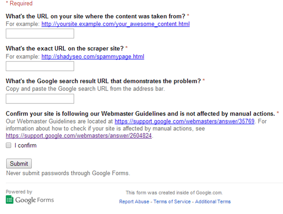This screenshot has width=283, height=214.
Task: Follow the shadyseo.com spammypage example link
Action: tap(93, 57)
